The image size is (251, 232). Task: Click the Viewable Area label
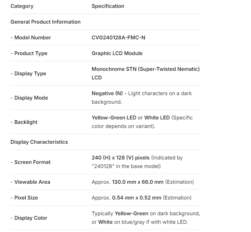[31, 182]
